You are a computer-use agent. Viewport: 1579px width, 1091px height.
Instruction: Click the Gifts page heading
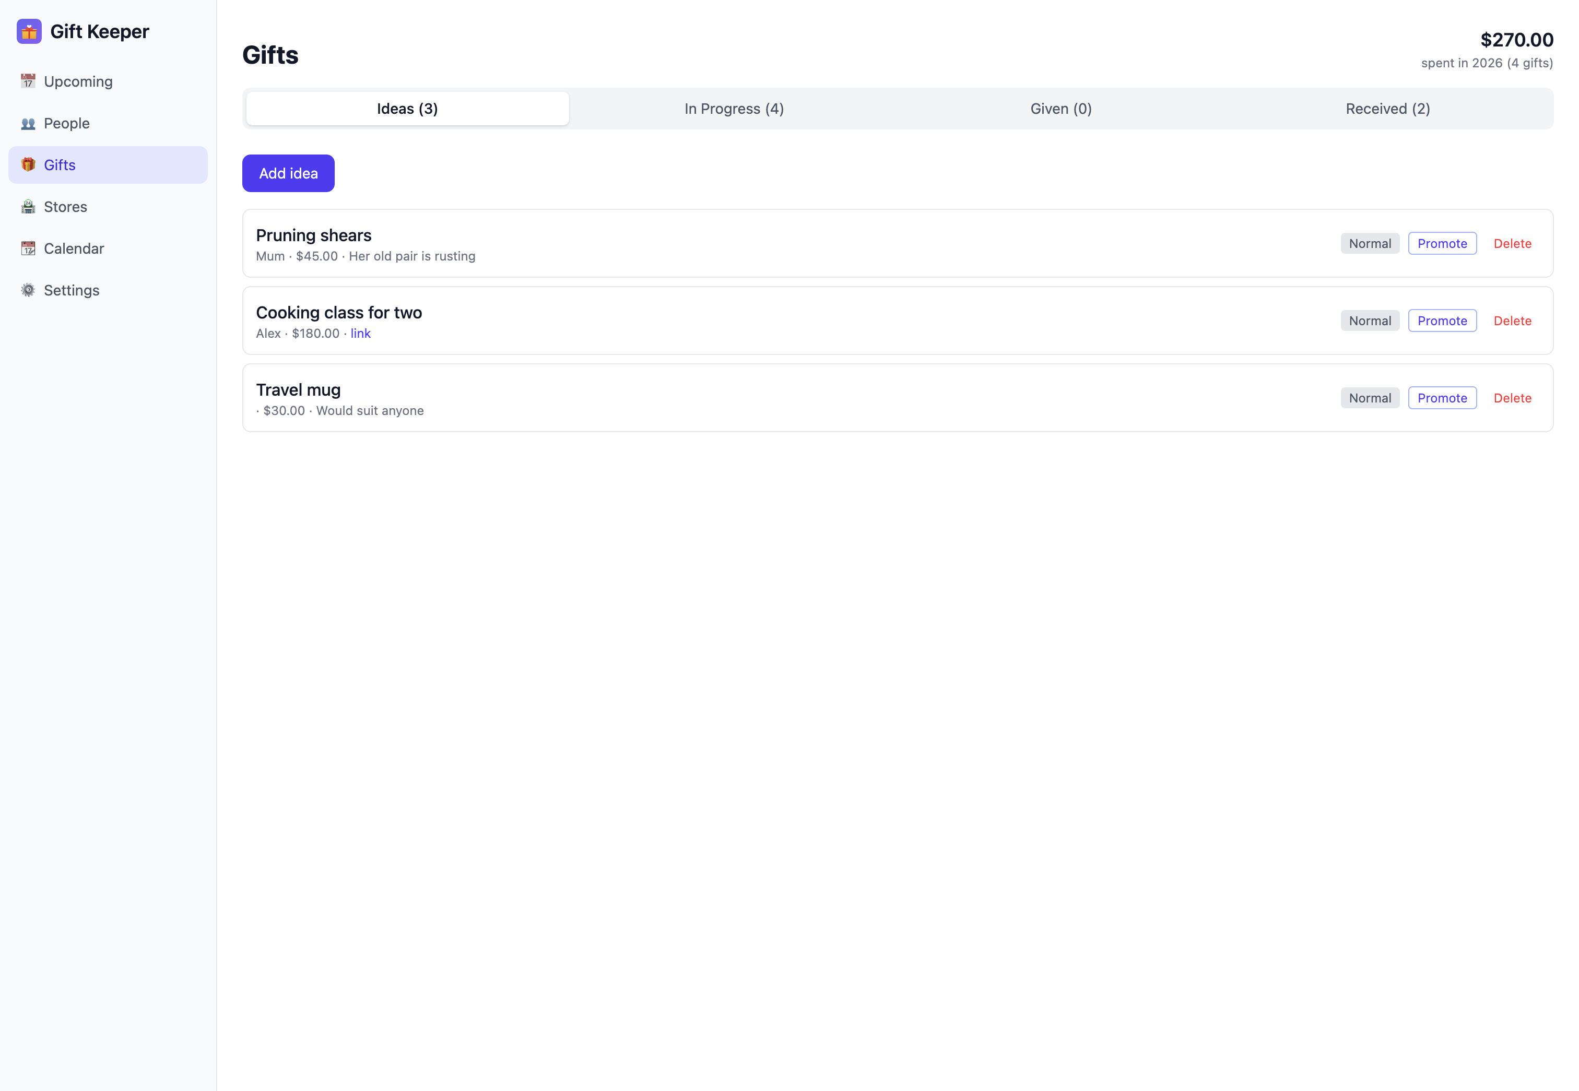pyautogui.click(x=270, y=55)
